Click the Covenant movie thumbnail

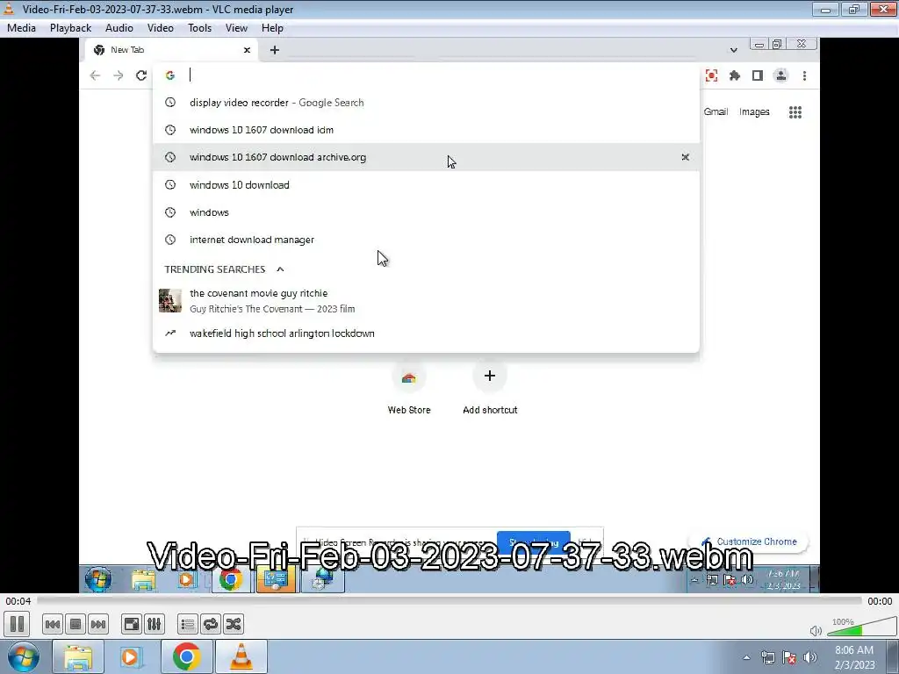coord(170,301)
